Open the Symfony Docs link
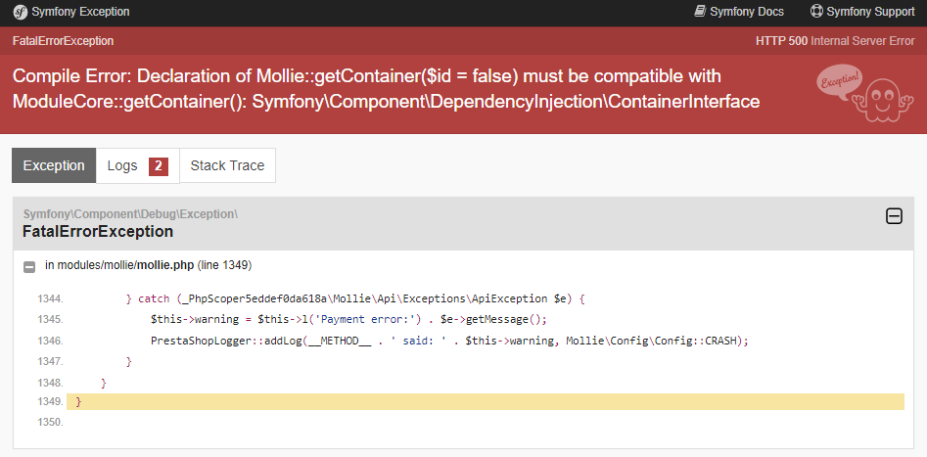 pyautogui.click(x=747, y=12)
